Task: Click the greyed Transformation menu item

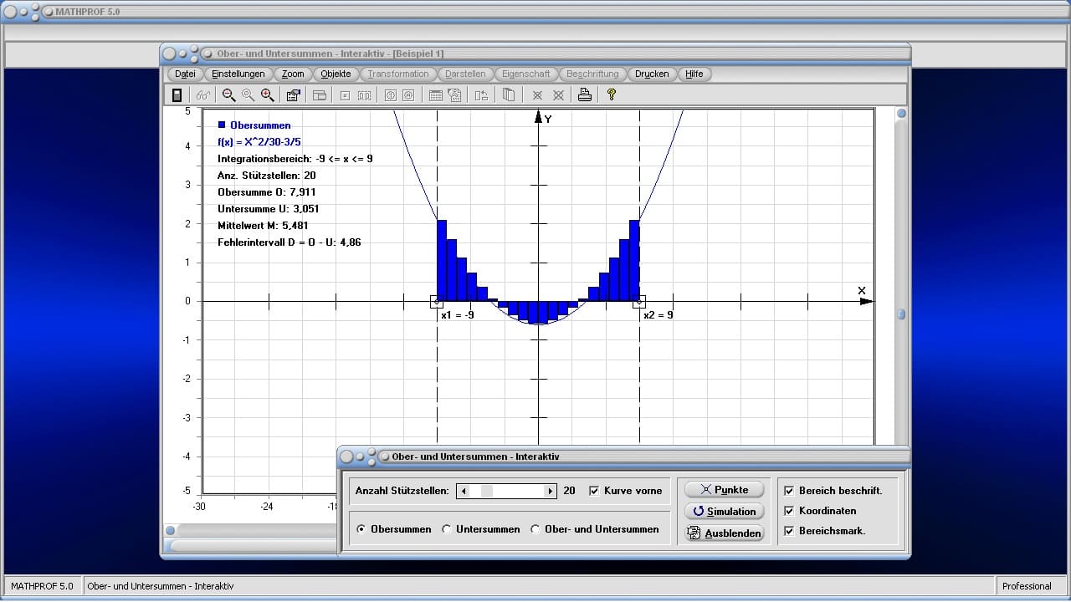Action: tap(398, 74)
